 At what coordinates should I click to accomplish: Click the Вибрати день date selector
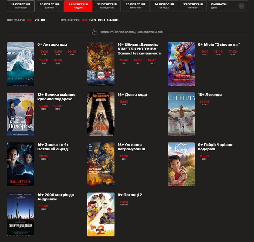(223, 6)
